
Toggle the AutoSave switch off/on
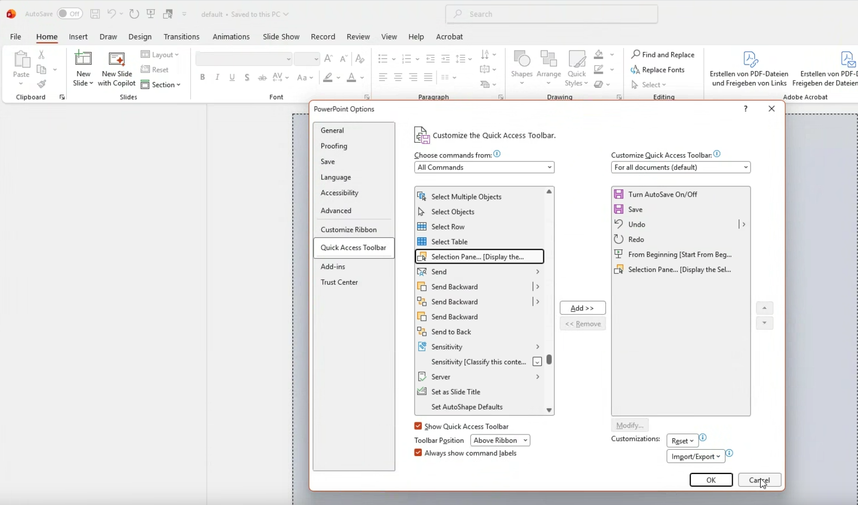tap(70, 14)
